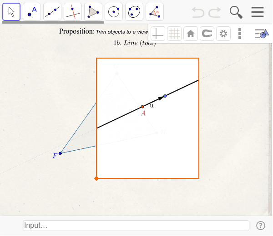Select the Move arrow tool
The image size is (273, 236).
click(x=11, y=12)
